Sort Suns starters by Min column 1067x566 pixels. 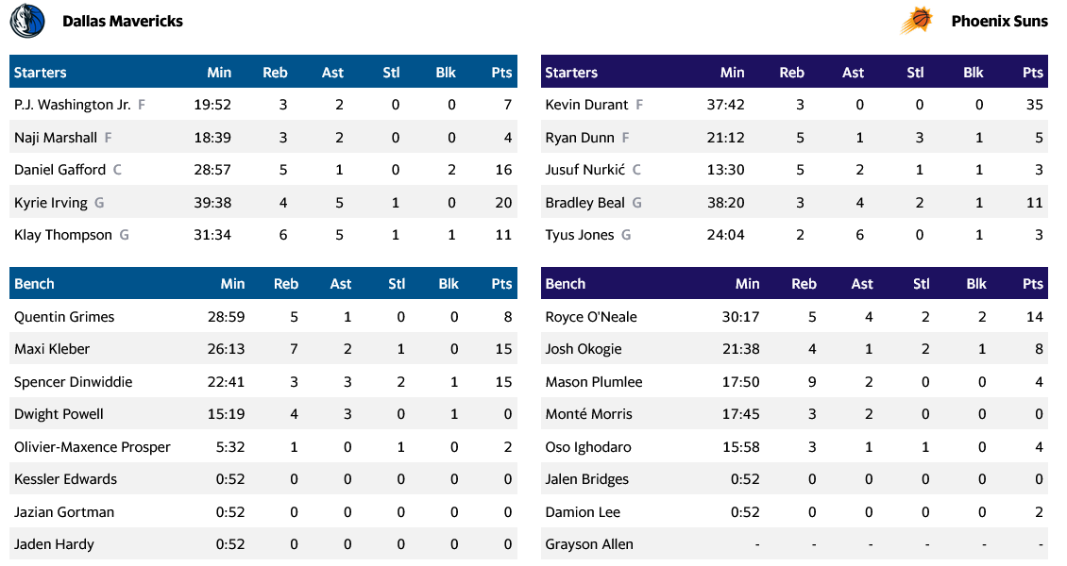point(732,73)
